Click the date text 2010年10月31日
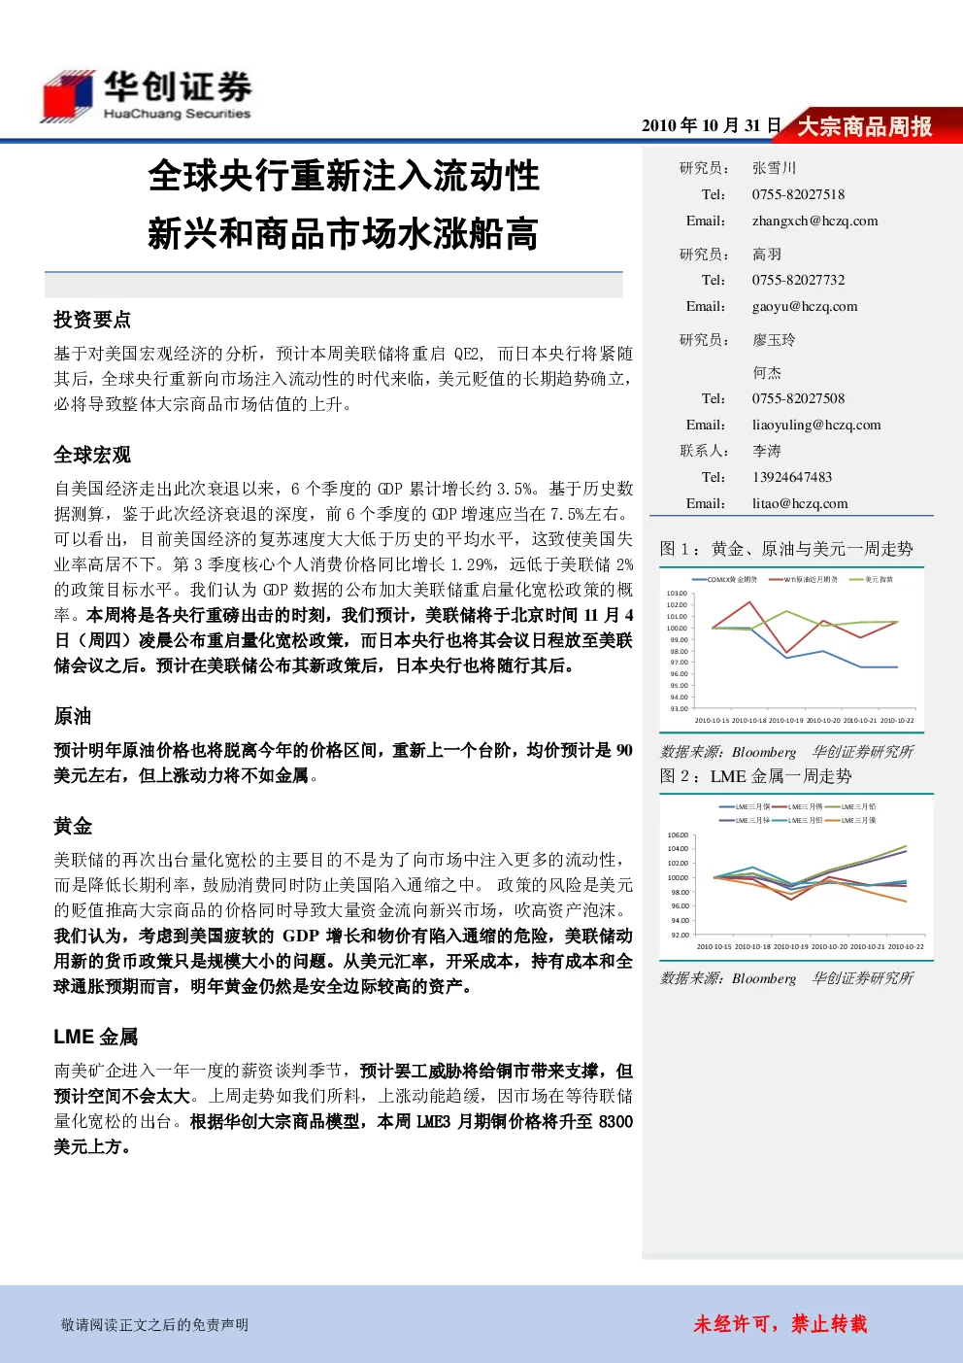This screenshot has width=963, height=1363. point(712,125)
